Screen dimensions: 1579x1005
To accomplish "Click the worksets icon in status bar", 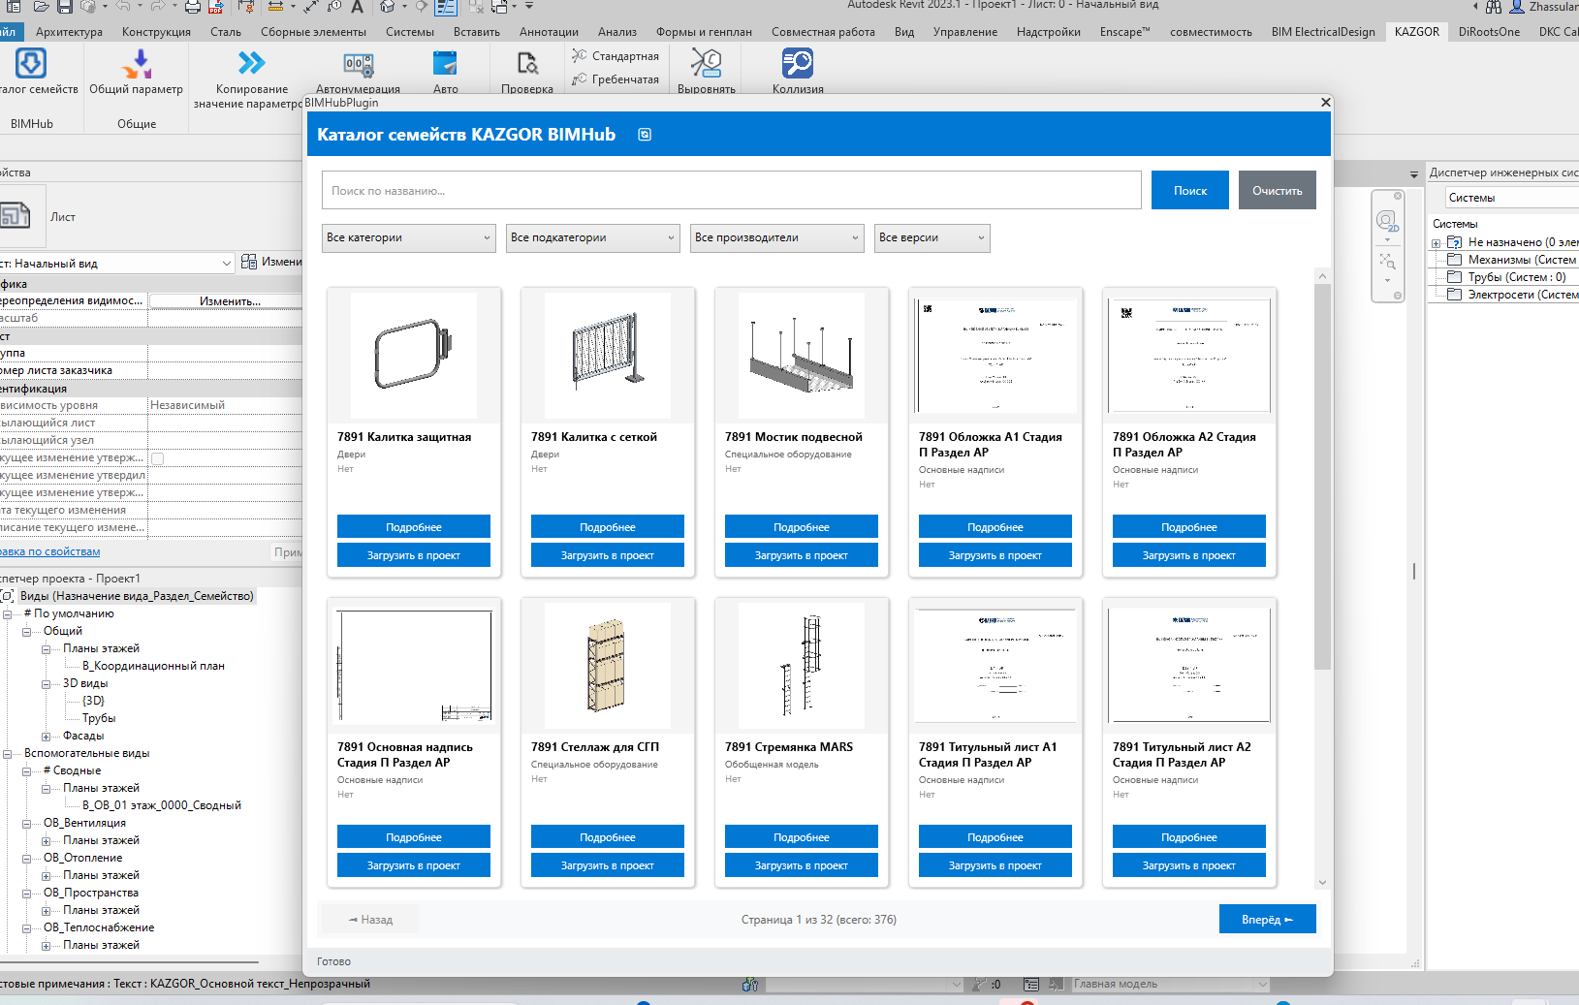I will pyautogui.click(x=750, y=985).
